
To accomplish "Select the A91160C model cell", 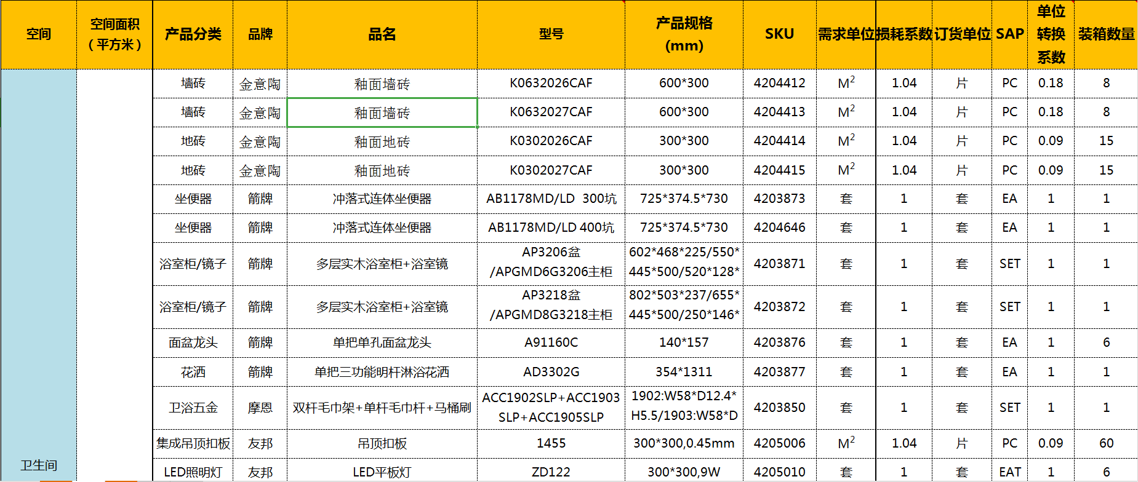I will point(551,342).
